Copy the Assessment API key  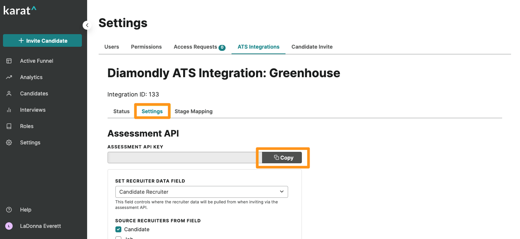point(282,158)
